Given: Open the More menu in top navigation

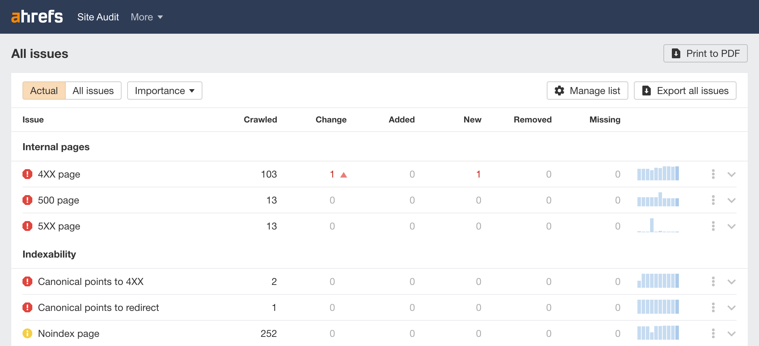Looking at the screenshot, I should point(147,17).
